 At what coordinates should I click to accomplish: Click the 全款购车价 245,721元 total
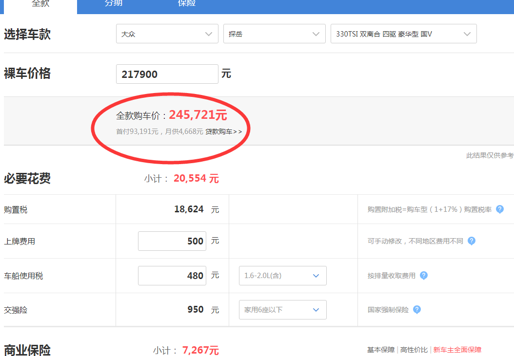coord(198,115)
